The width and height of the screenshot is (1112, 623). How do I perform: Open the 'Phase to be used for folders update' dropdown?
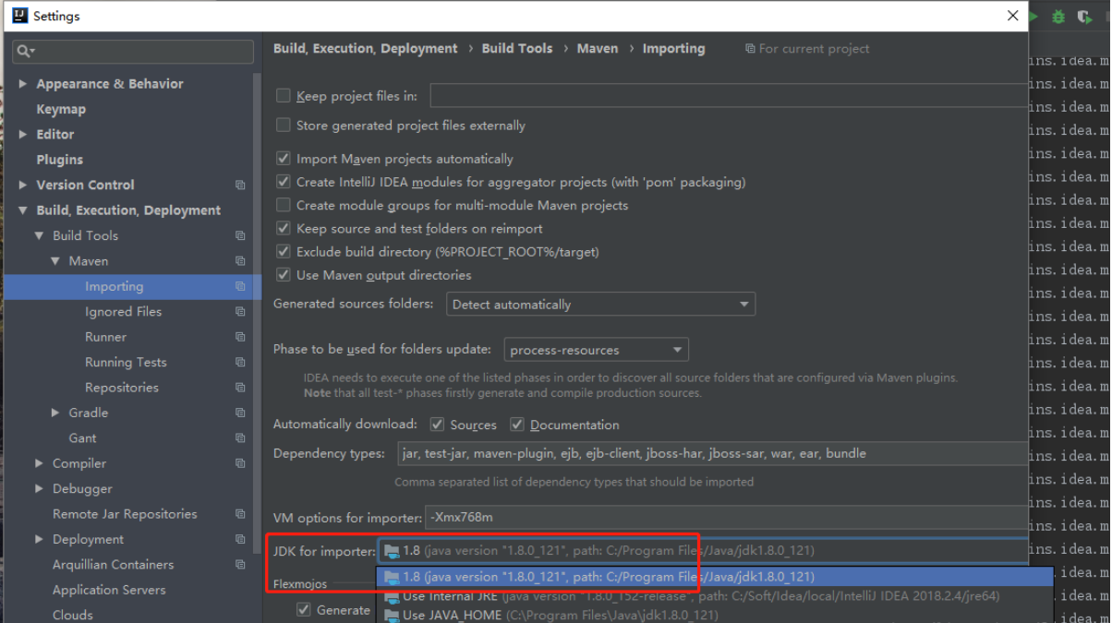click(597, 350)
